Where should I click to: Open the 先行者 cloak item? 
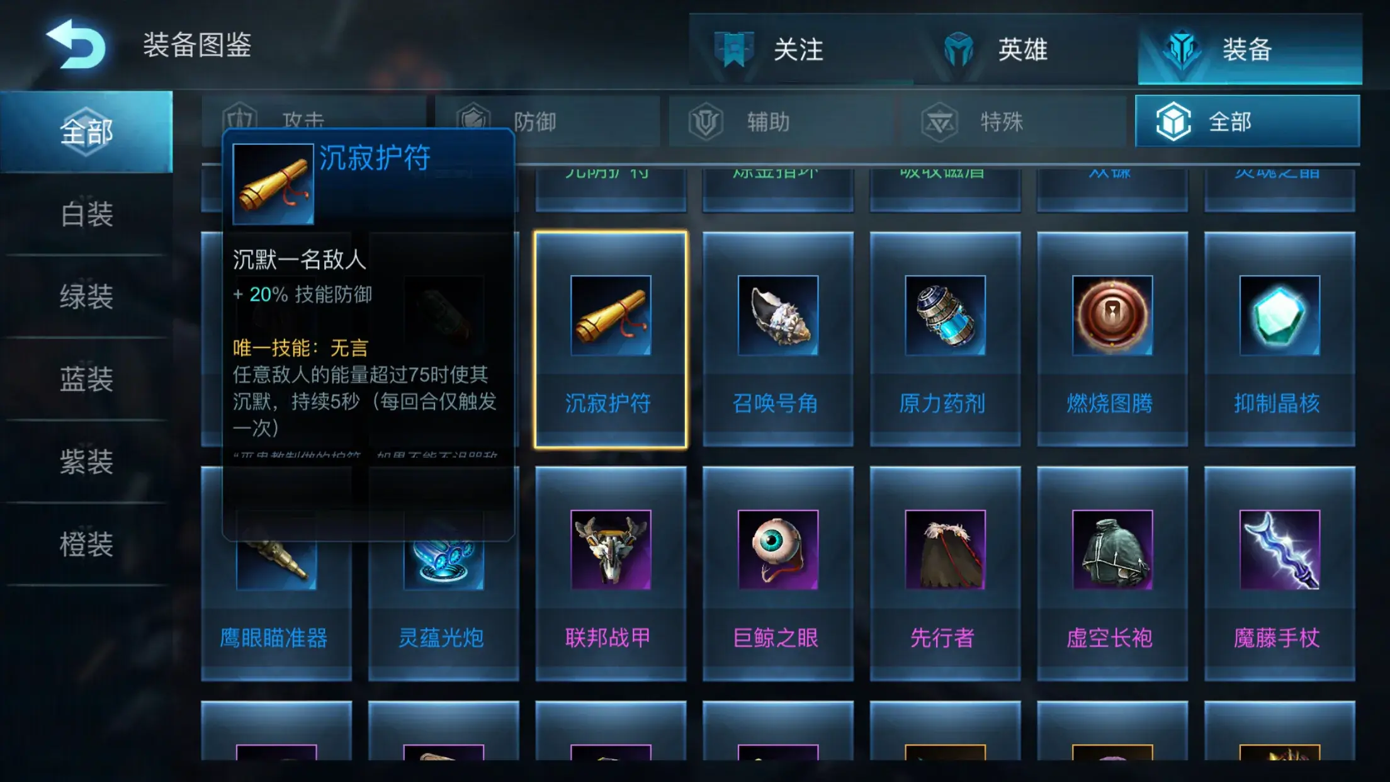tap(945, 573)
